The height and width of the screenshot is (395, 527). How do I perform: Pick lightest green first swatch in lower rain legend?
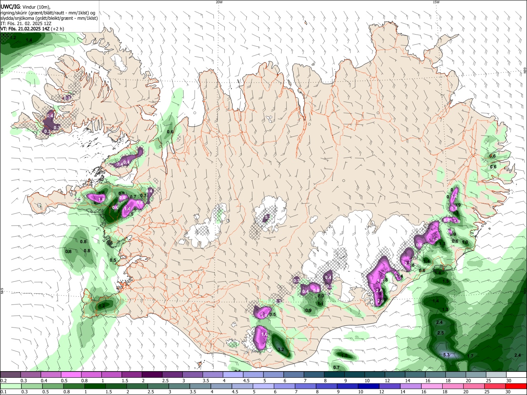point(10,386)
